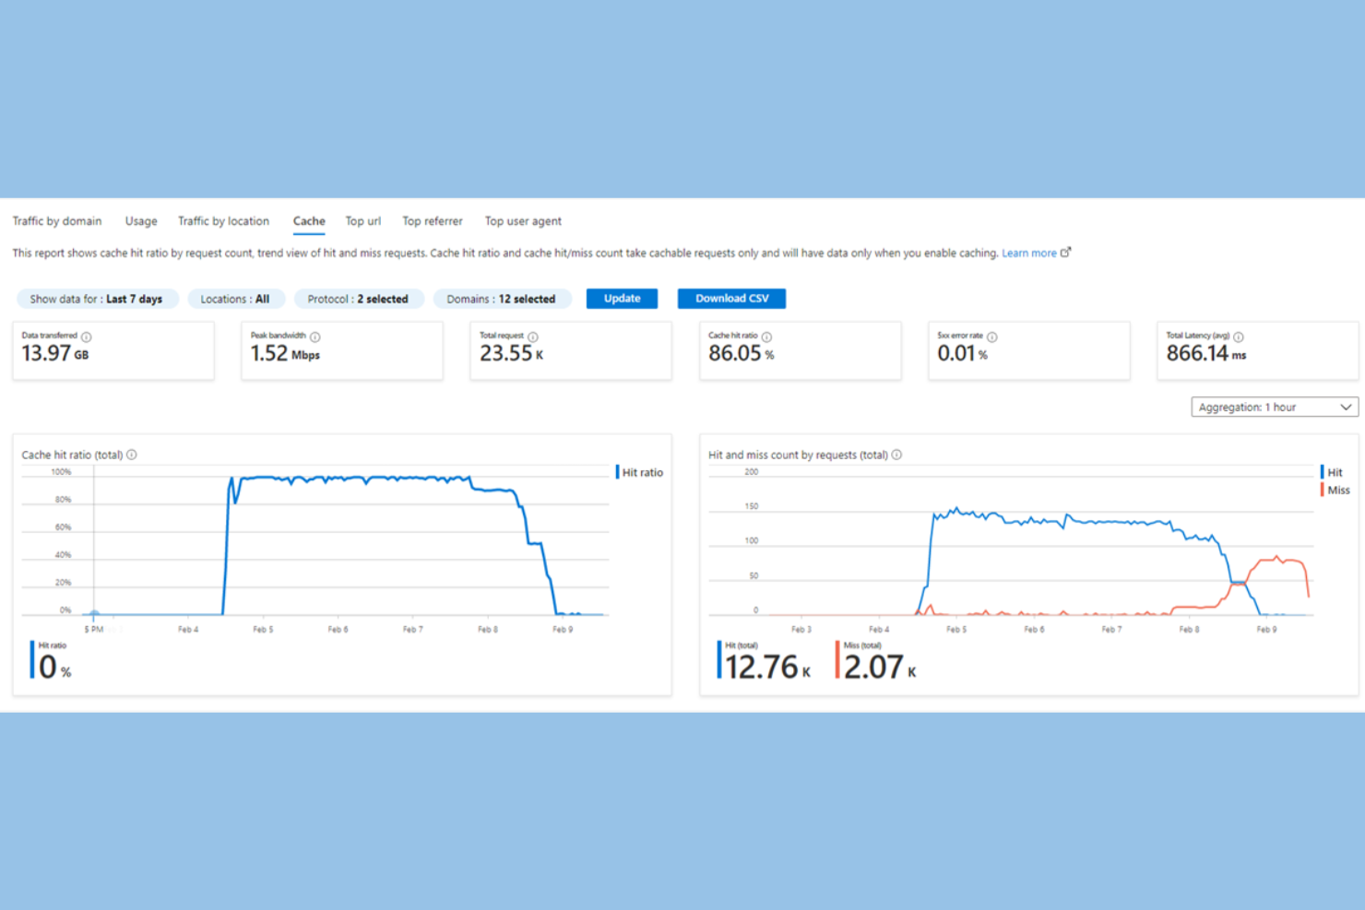Open the Hit and miss count info icon
Viewport: 1365px width, 910px height.
[x=896, y=454]
